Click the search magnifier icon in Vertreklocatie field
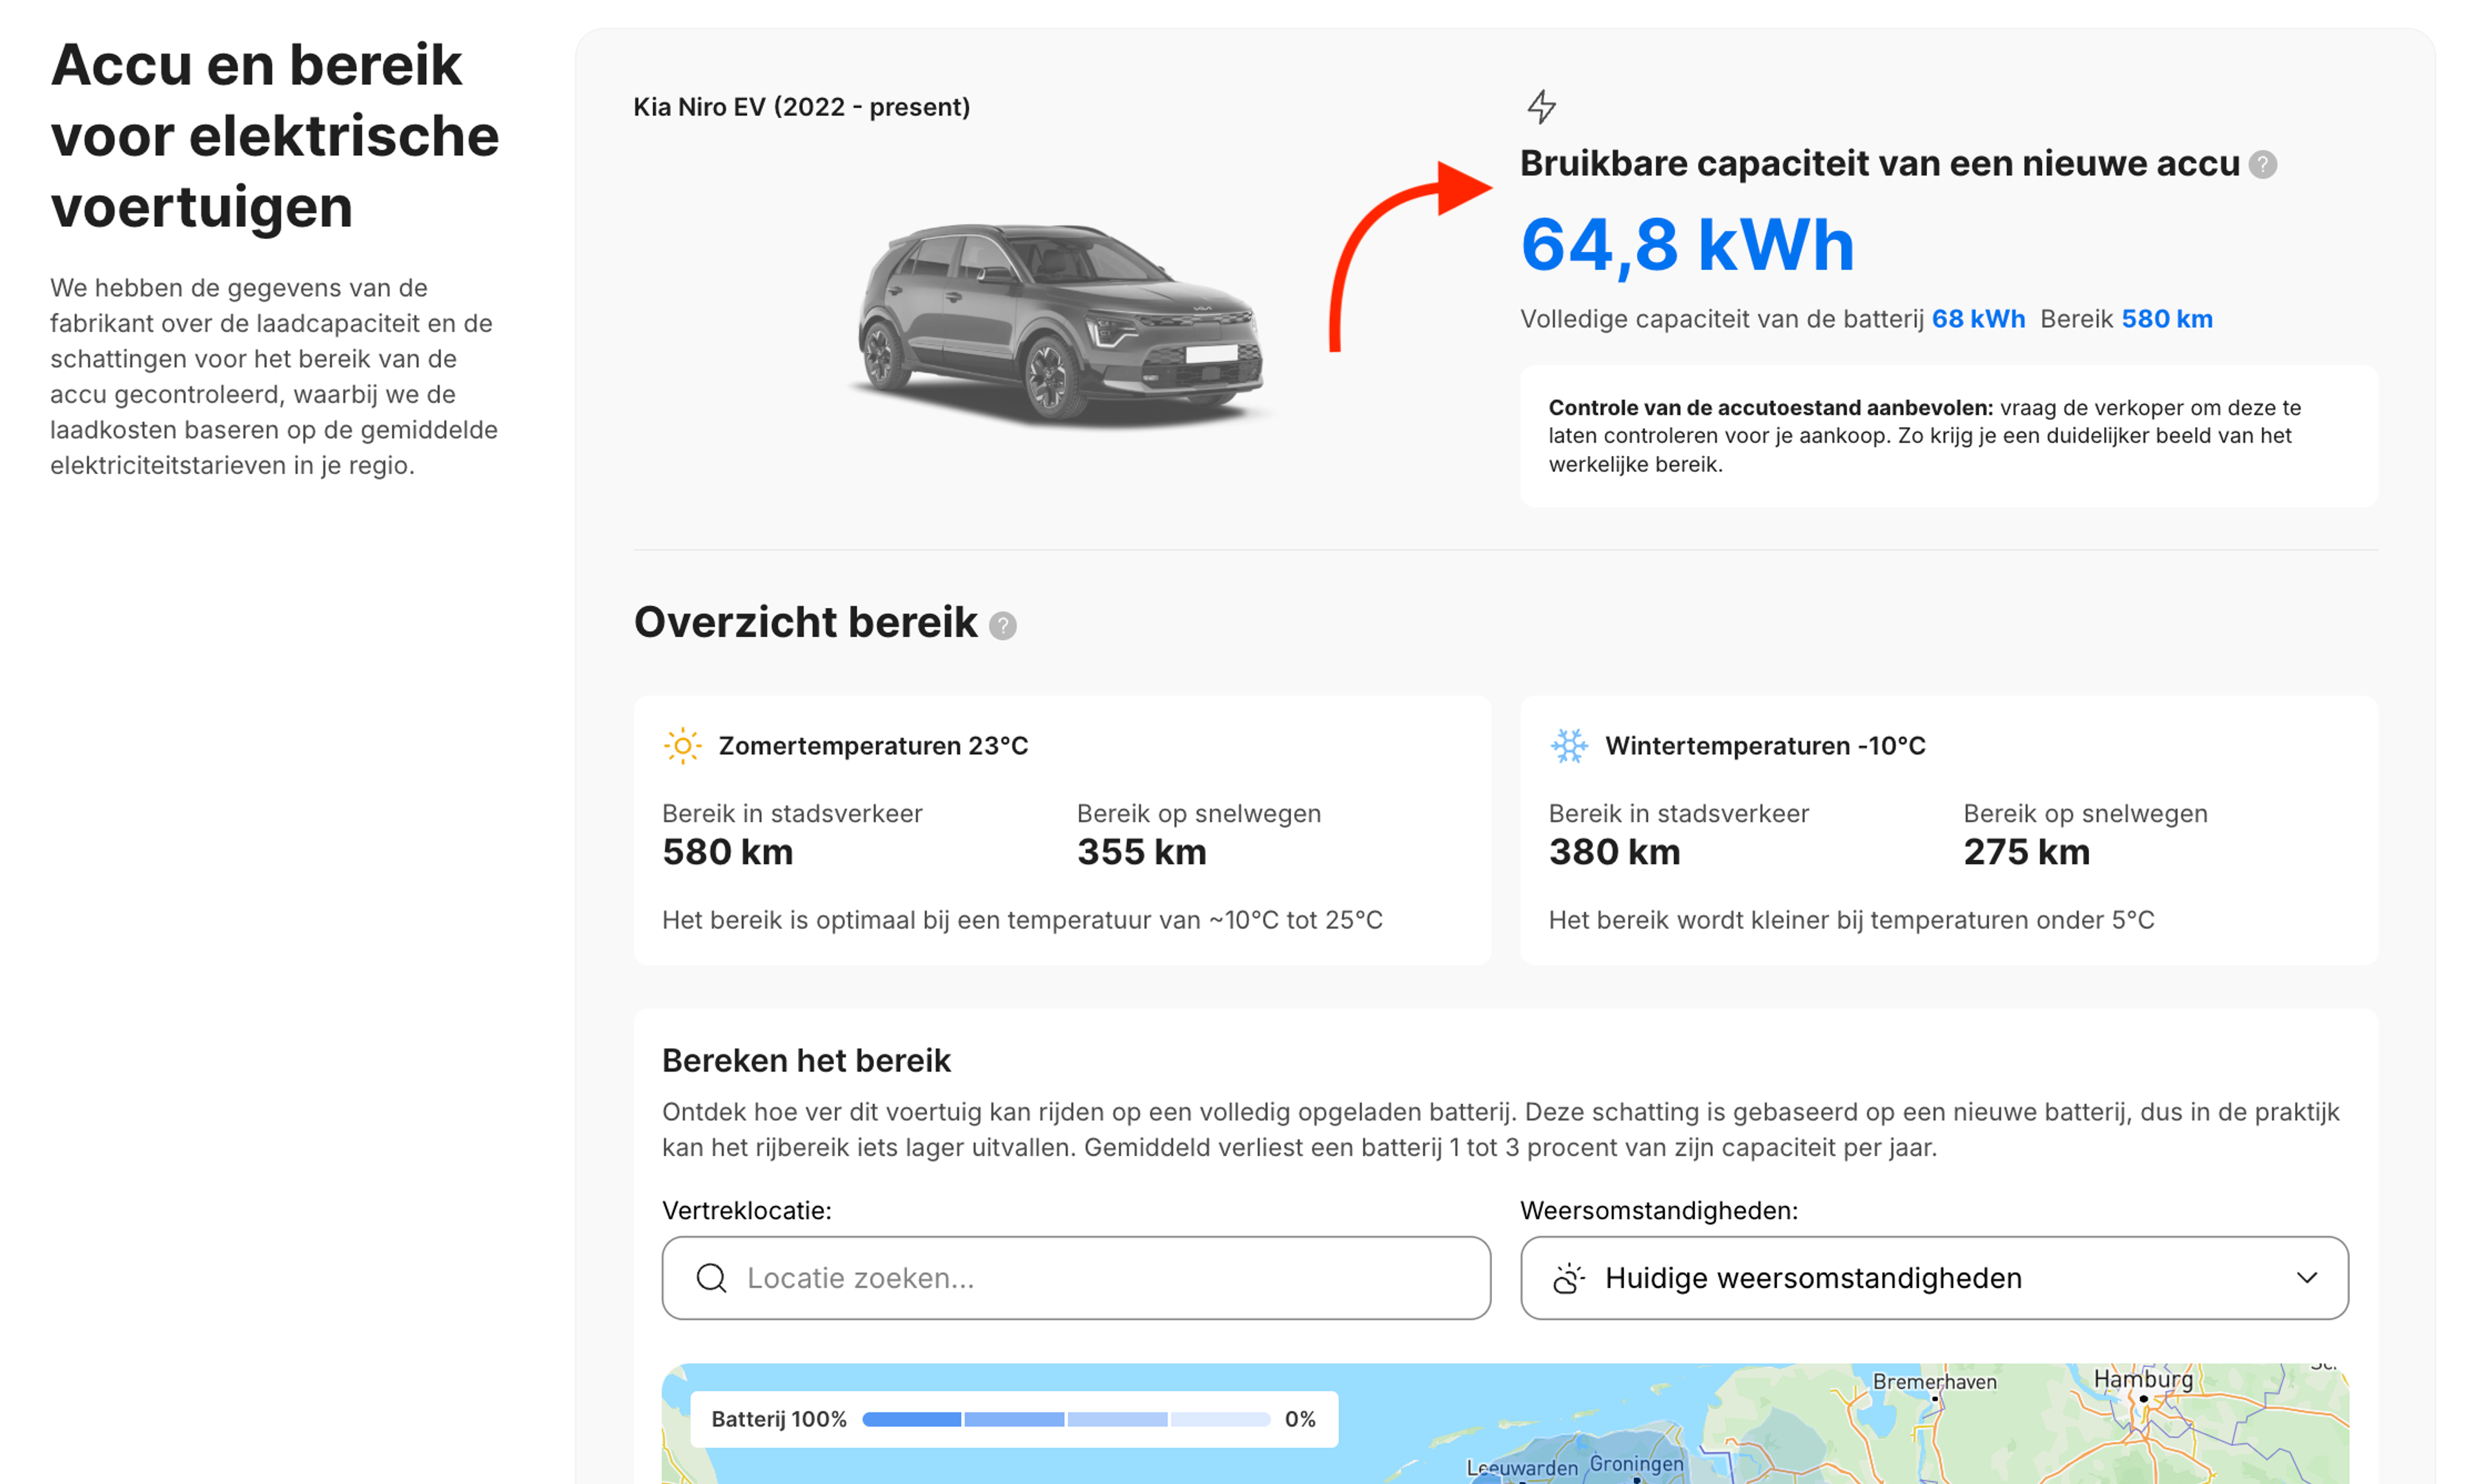Image resolution: width=2479 pixels, height=1484 pixels. point(711,1278)
